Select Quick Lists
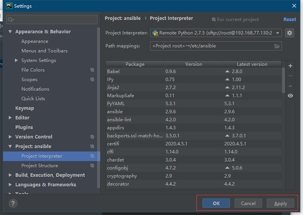 point(33,98)
